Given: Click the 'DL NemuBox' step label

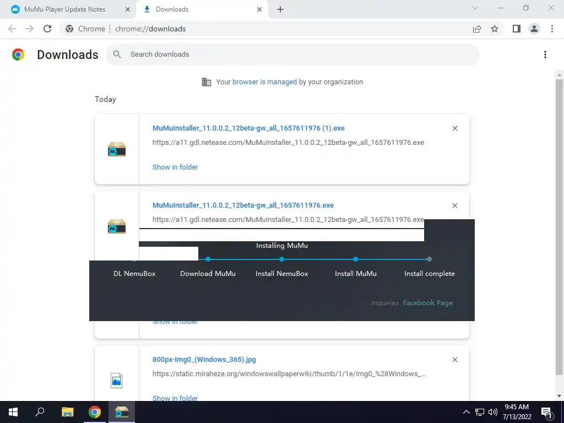Looking at the screenshot, I should 134,273.
